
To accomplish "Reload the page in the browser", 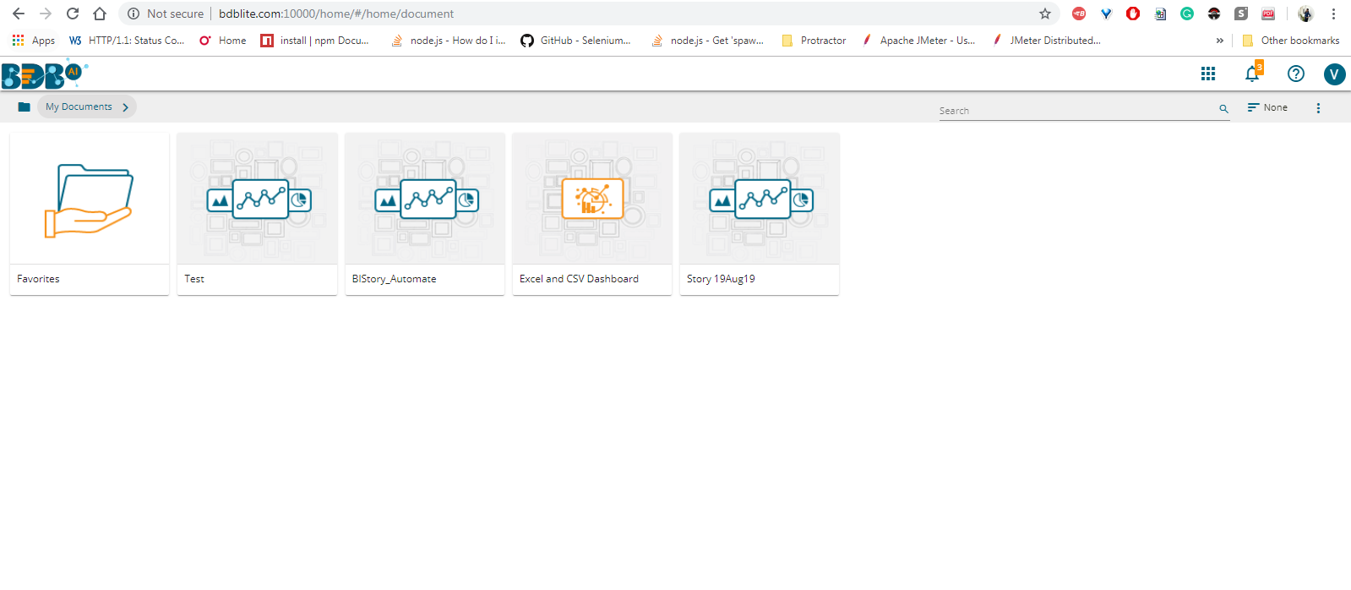I will coord(73,14).
